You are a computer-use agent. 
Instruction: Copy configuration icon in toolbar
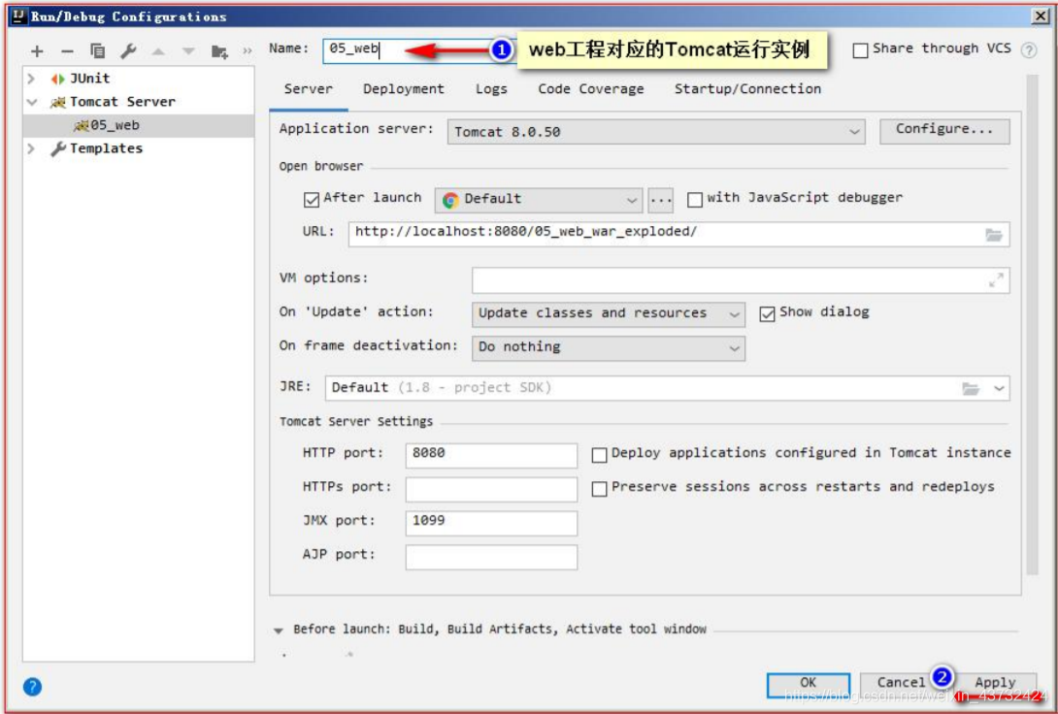[x=98, y=51]
